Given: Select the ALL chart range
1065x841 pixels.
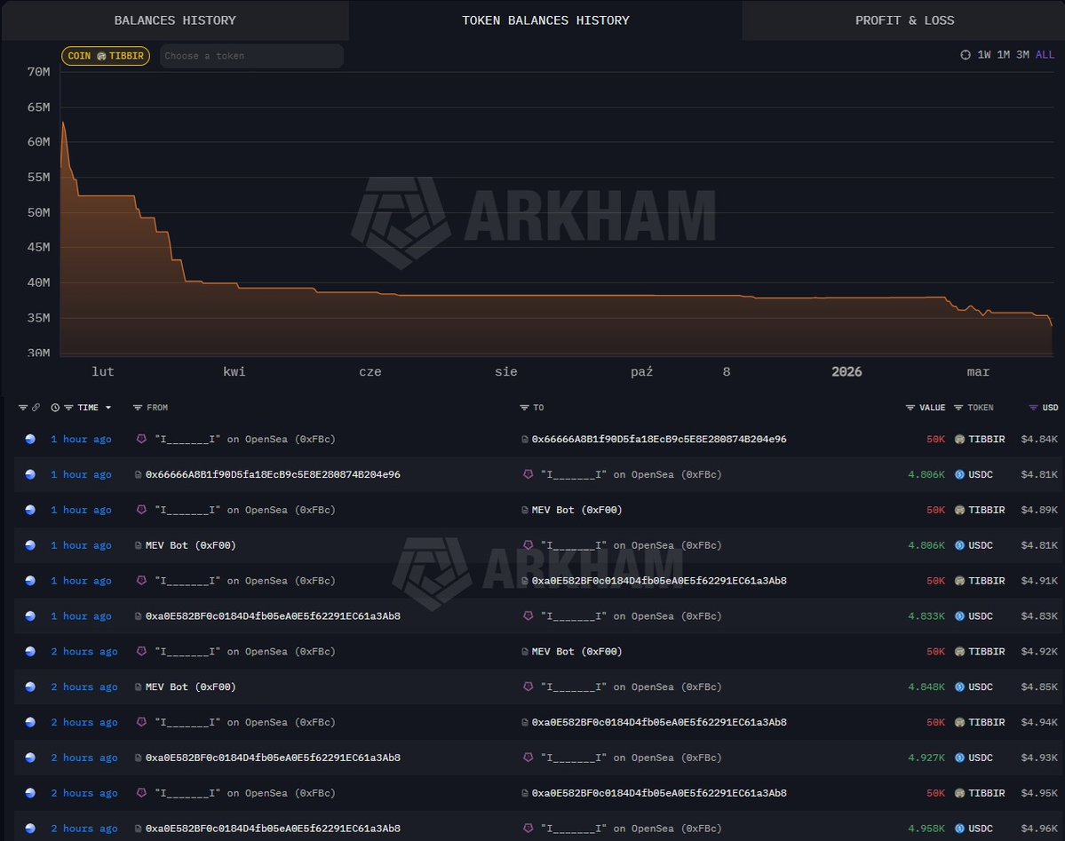Looking at the screenshot, I should click(x=1045, y=55).
